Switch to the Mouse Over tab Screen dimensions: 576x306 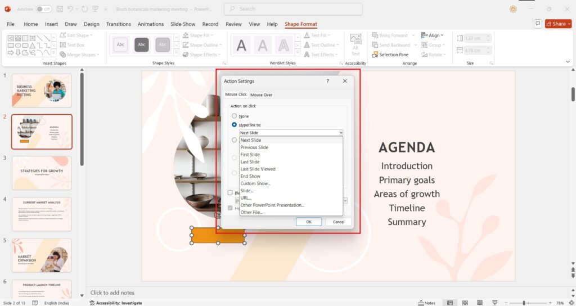pyautogui.click(x=261, y=94)
